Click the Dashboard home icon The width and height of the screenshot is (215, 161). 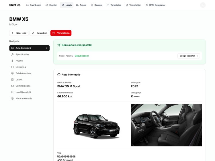coord(28,5)
